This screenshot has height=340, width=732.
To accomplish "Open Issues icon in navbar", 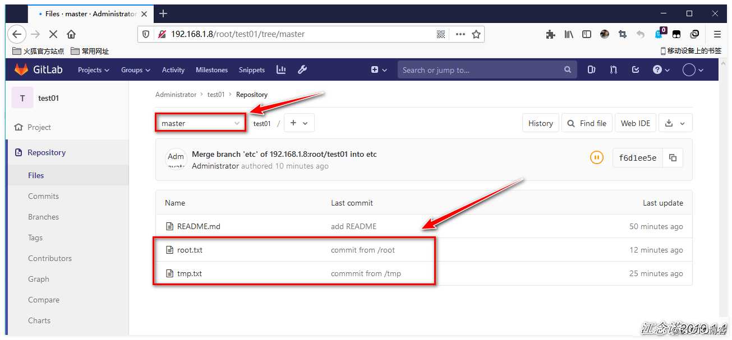I will (591, 69).
